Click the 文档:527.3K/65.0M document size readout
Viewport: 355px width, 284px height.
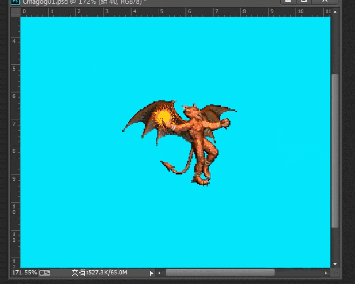[99, 273]
